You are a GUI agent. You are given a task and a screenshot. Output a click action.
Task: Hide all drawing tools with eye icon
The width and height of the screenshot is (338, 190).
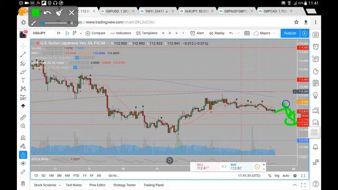point(23,164)
